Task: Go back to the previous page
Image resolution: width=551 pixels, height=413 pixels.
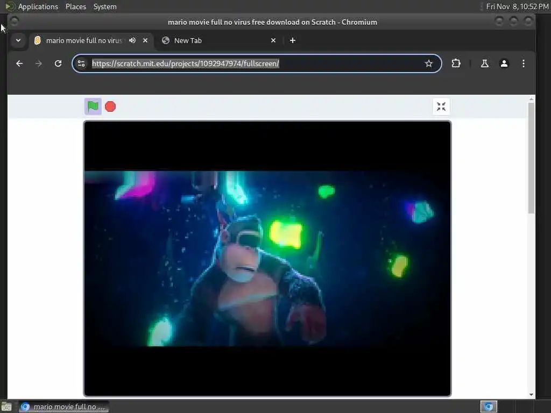Action: click(x=19, y=63)
